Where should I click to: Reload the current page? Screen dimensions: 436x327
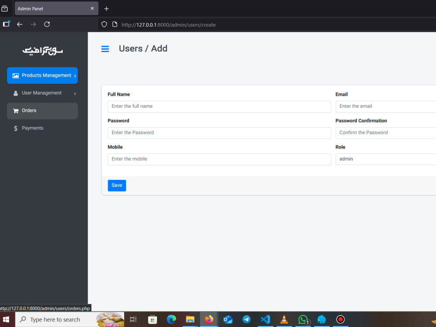(x=47, y=24)
